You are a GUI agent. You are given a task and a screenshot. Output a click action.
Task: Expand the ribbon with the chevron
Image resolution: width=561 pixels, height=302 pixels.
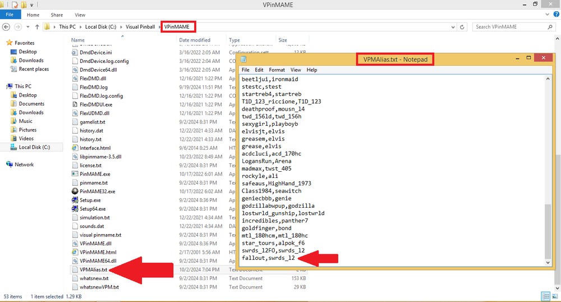coord(547,15)
